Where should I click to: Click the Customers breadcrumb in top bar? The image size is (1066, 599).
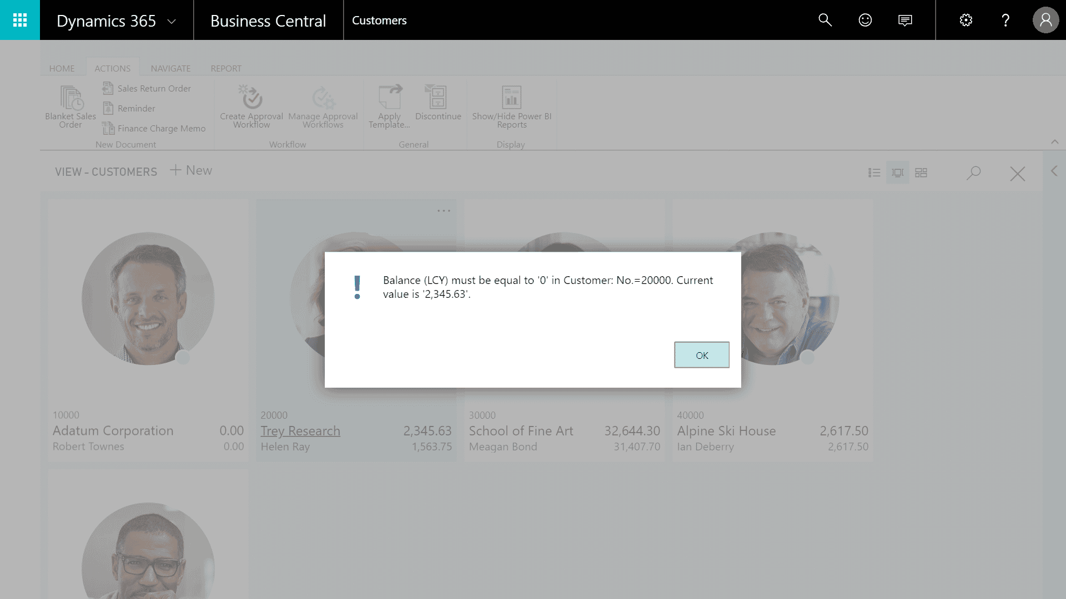379,21
